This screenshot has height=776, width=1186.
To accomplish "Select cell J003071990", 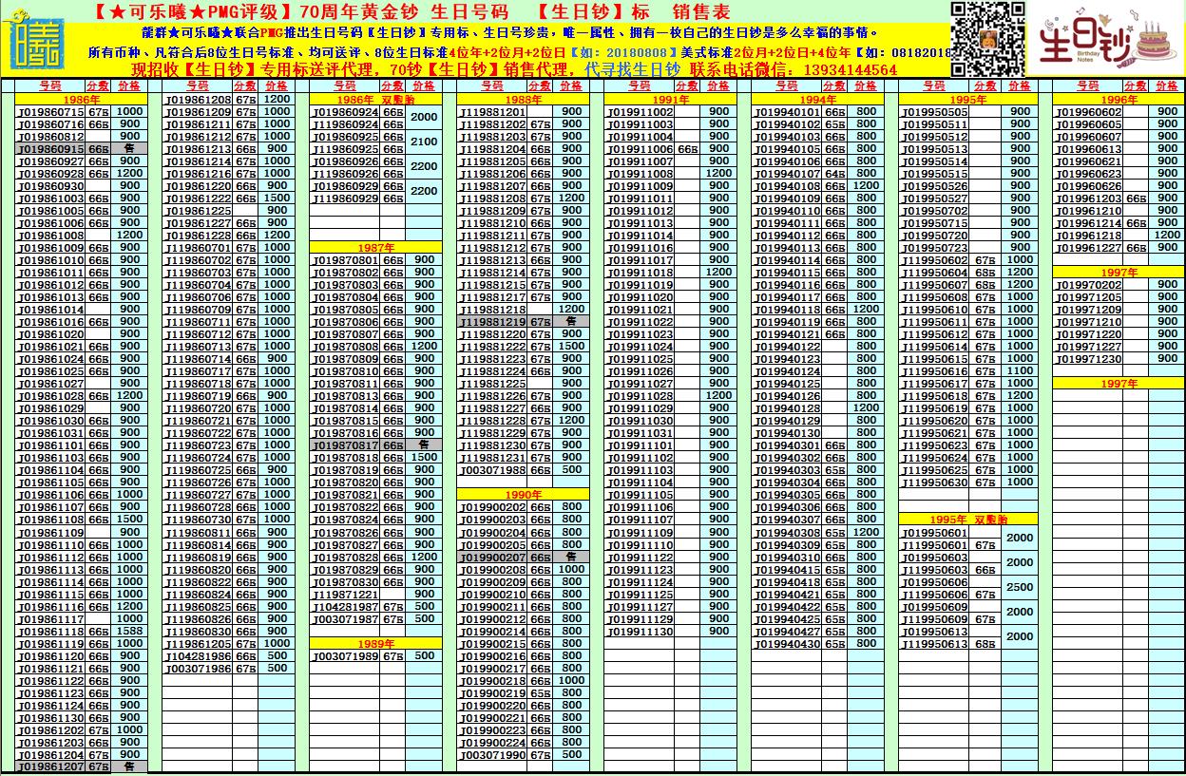I will pyautogui.click(x=493, y=754).
